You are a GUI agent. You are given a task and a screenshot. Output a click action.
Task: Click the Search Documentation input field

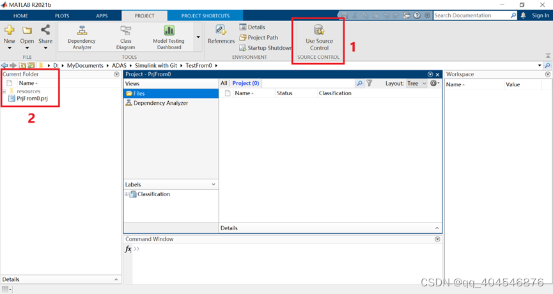coord(472,15)
